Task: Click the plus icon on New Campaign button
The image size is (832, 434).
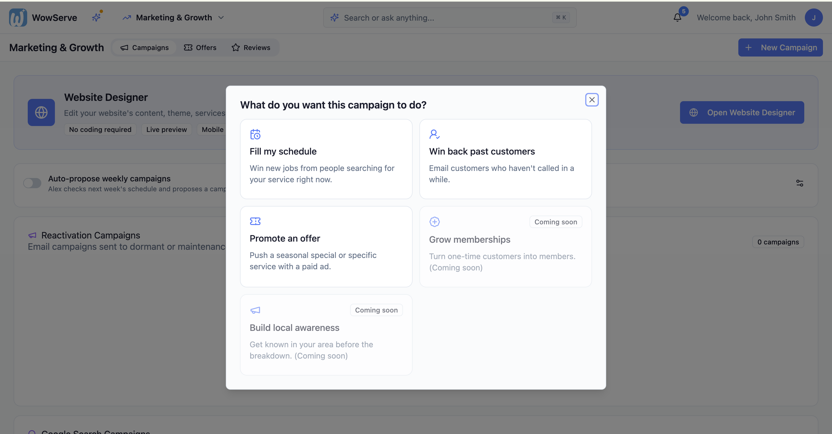Action: 748,48
